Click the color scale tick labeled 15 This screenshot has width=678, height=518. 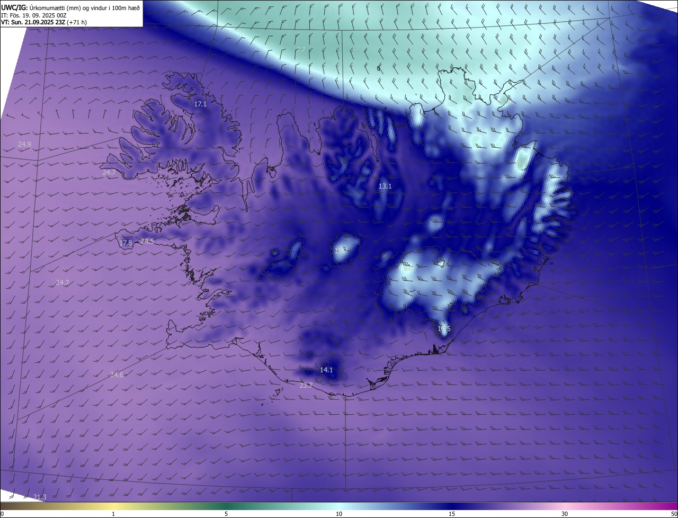(x=452, y=514)
